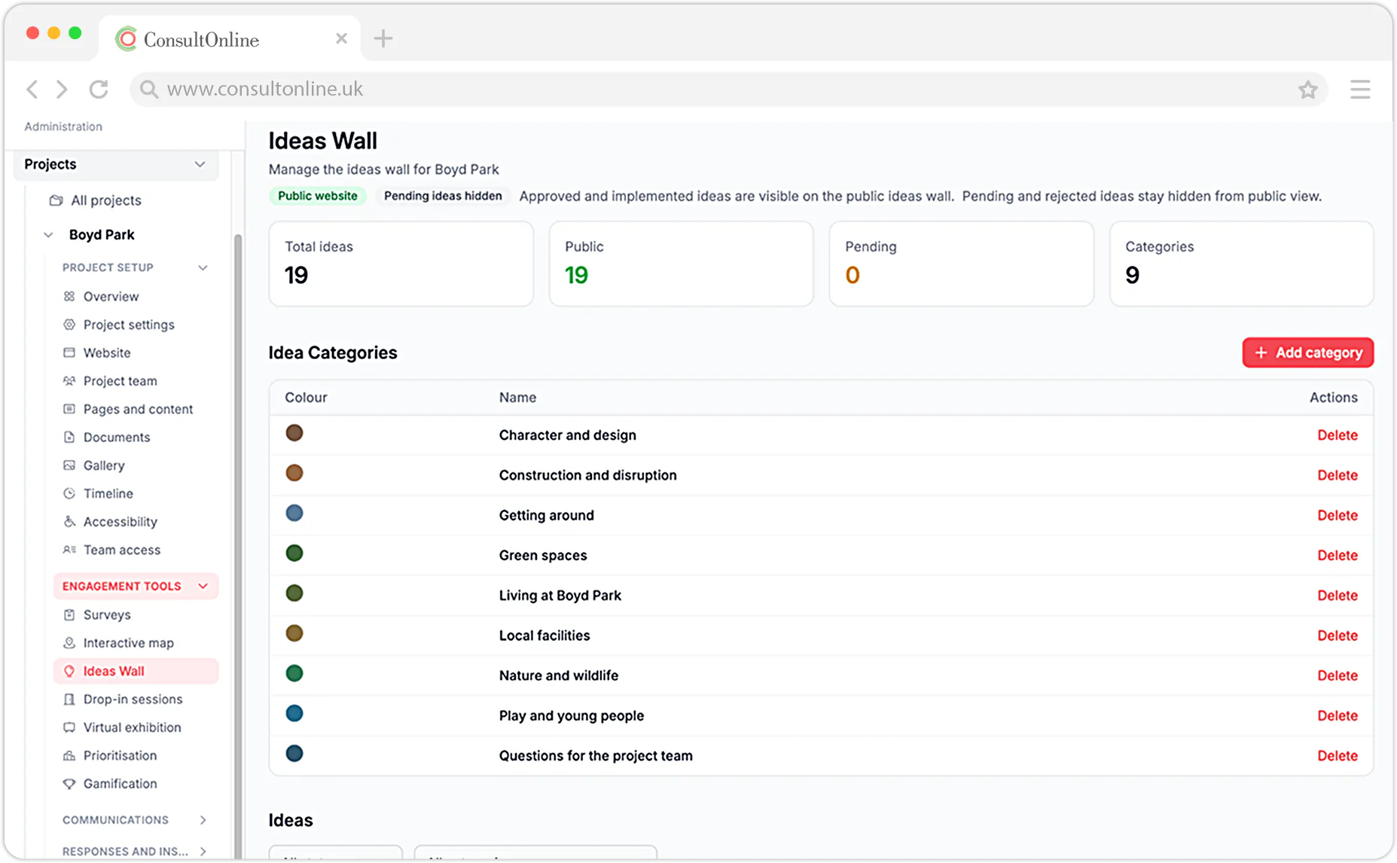1397x863 pixels.
Task: Click the sidebar vertical scrollbar
Action: [x=238, y=545]
